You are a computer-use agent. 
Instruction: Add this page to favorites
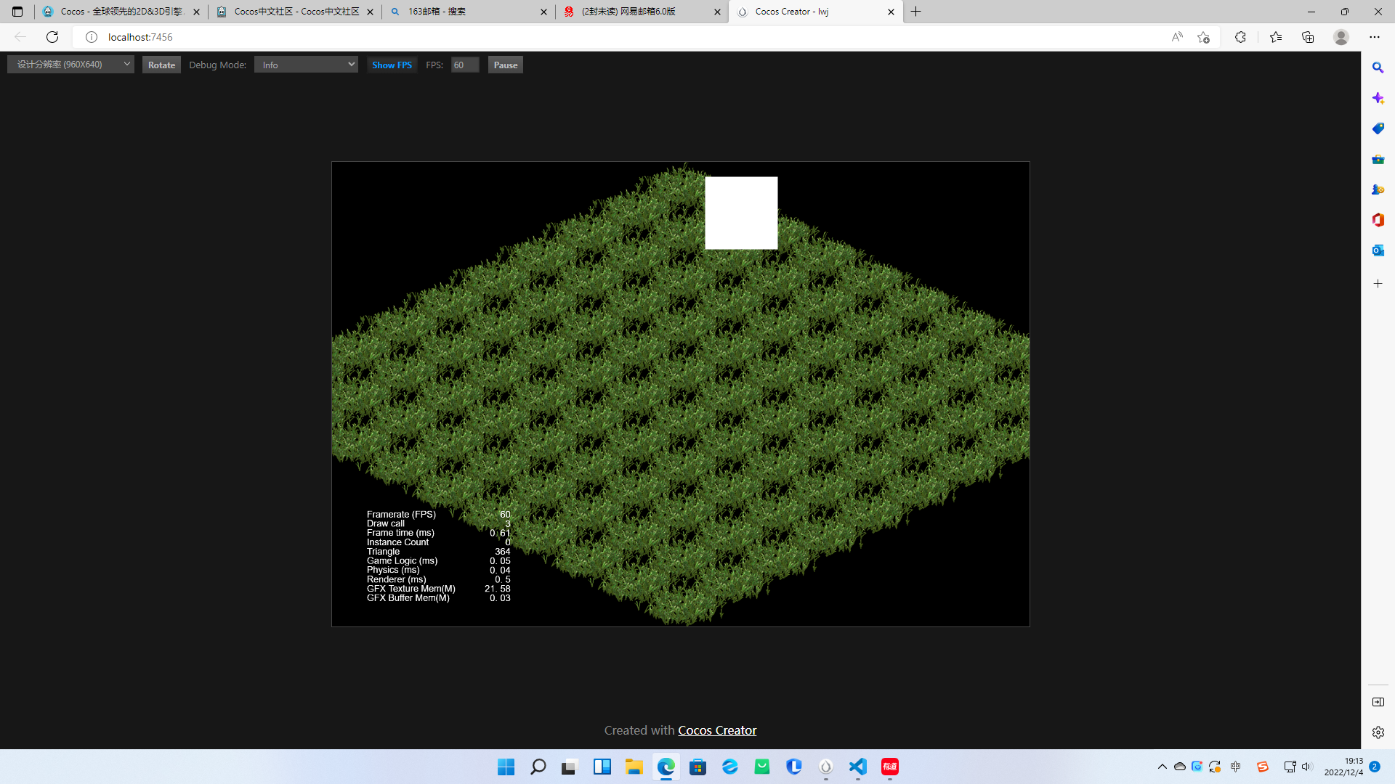[1203, 37]
